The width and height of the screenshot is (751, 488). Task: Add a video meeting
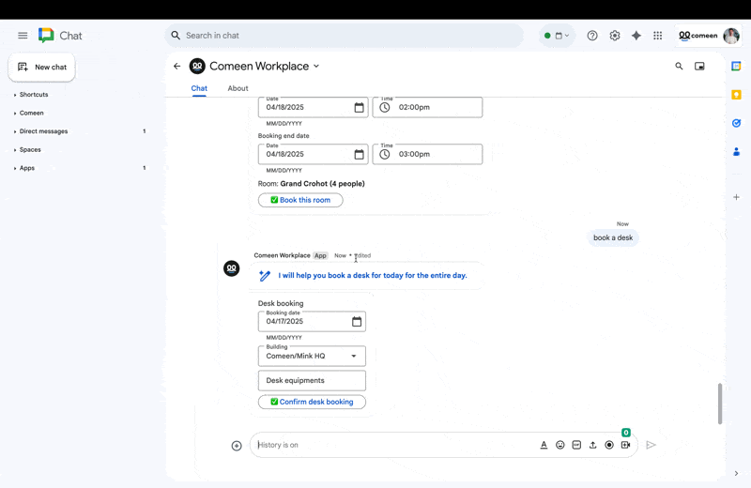tap(625, 445)
